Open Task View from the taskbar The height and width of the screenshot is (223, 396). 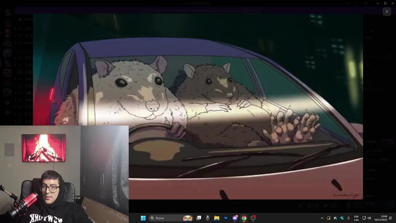(x=199, y=218)
